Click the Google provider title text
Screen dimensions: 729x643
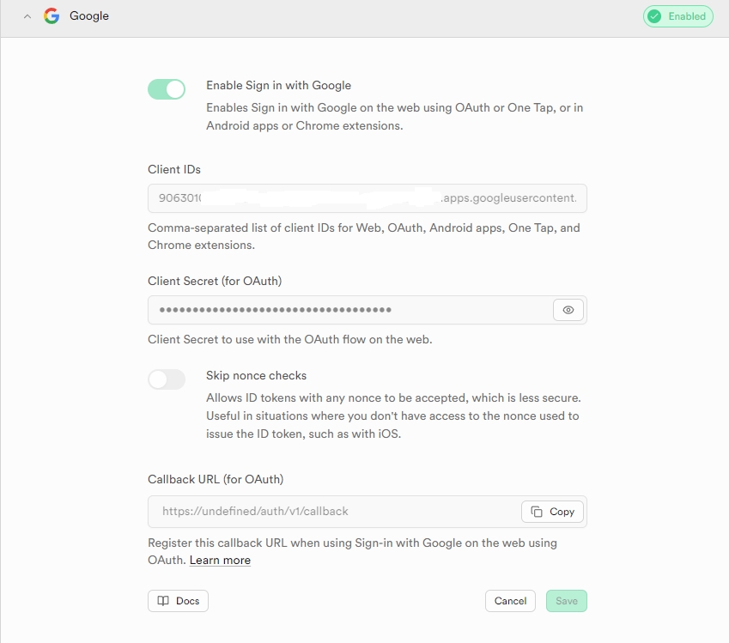point(89,16)
